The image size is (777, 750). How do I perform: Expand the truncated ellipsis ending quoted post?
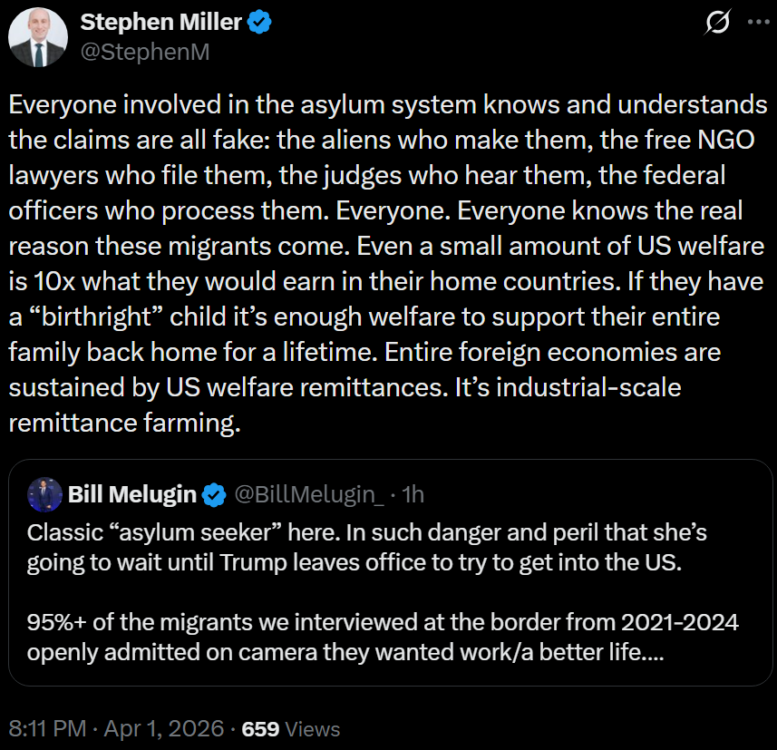coord(652,652)
